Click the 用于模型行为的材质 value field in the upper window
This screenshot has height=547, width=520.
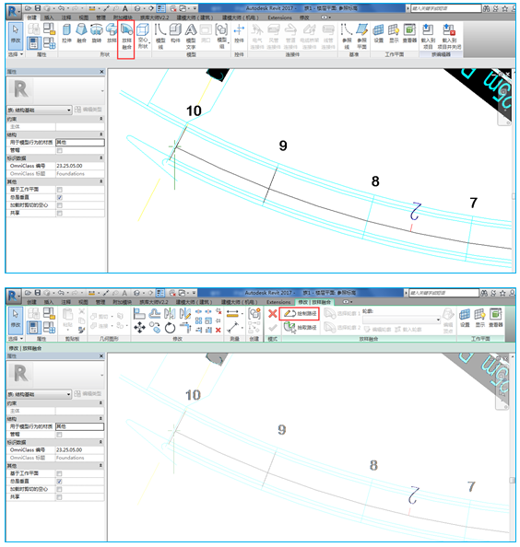pos(80,143)
